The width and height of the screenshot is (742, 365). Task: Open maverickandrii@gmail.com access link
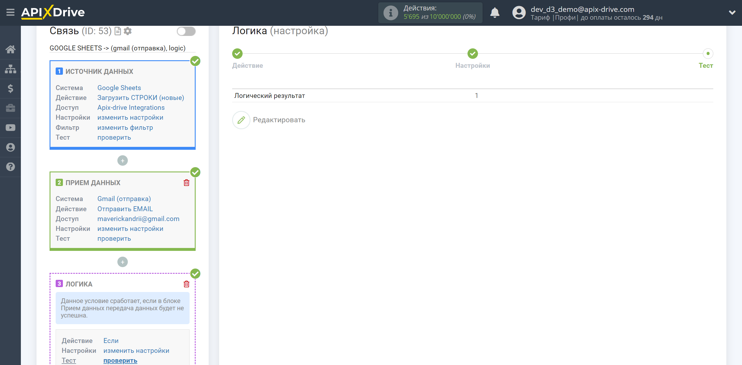coord(138,219)
